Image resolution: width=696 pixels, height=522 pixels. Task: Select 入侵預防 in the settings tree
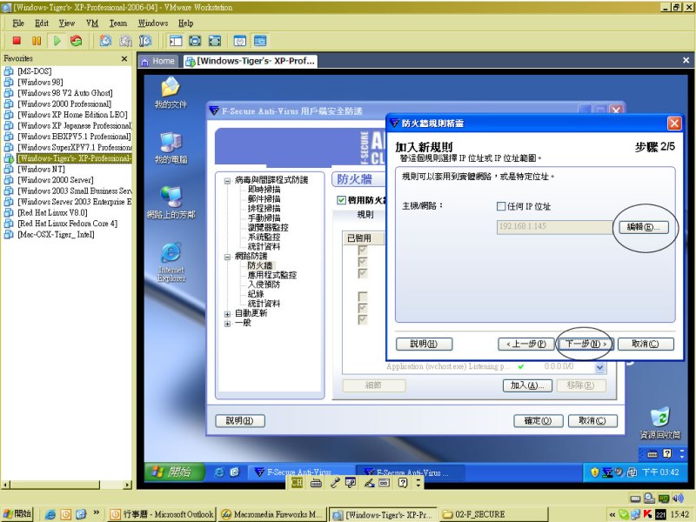(264, 284)
